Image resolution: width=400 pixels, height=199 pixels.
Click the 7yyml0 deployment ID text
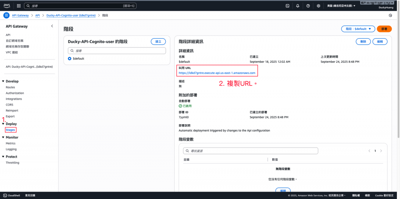(184, 117)
